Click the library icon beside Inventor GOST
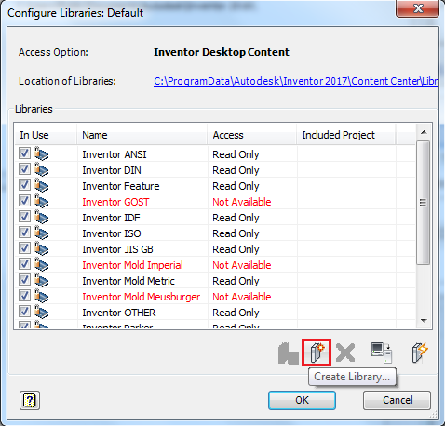Image resolution: width=445 pixels, height=426 pixels. click(x=41, y=201)
